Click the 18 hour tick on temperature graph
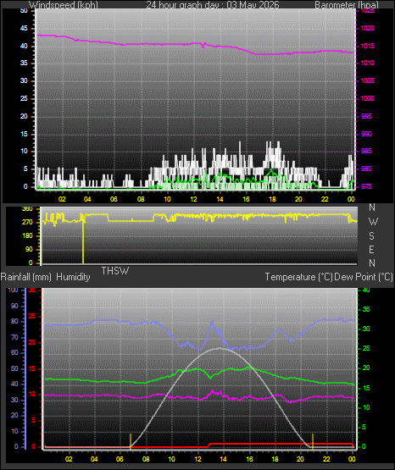This screenshot has width=395, height=470. pyautogui.click(x=275, y=459)
